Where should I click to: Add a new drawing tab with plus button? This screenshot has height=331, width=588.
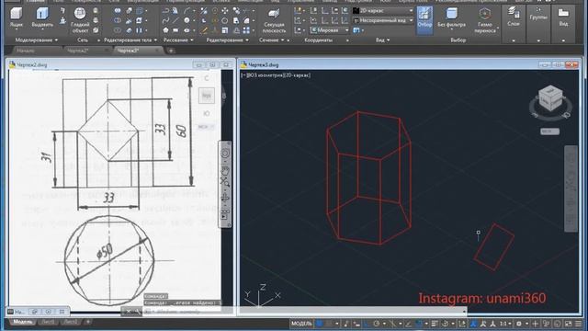[171, 51]
